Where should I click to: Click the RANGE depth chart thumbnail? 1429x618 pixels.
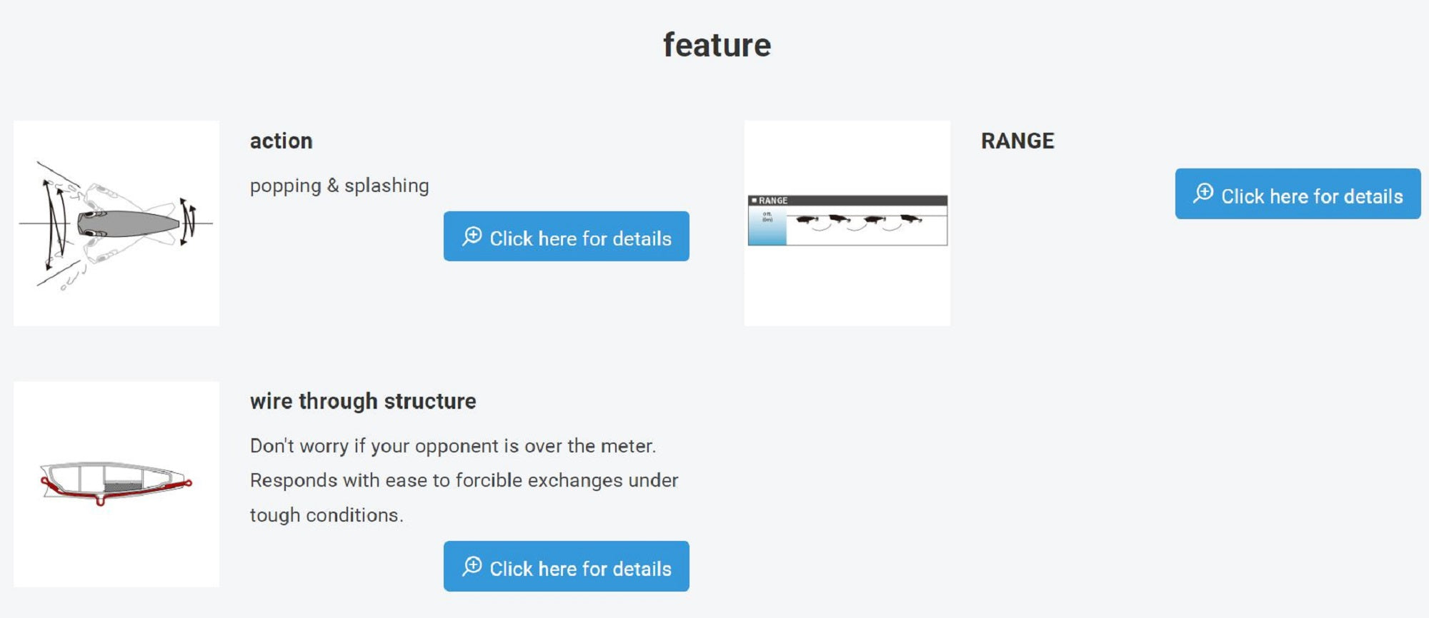point(847,223)
